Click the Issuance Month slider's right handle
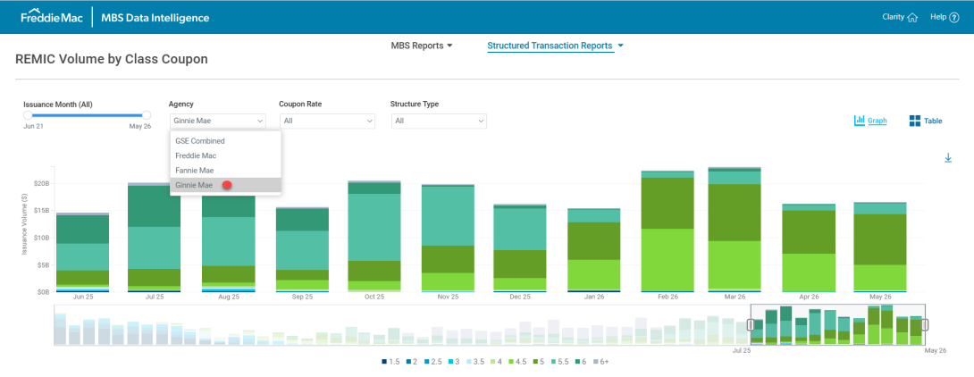The image size is (974, 377). point(147,115)
